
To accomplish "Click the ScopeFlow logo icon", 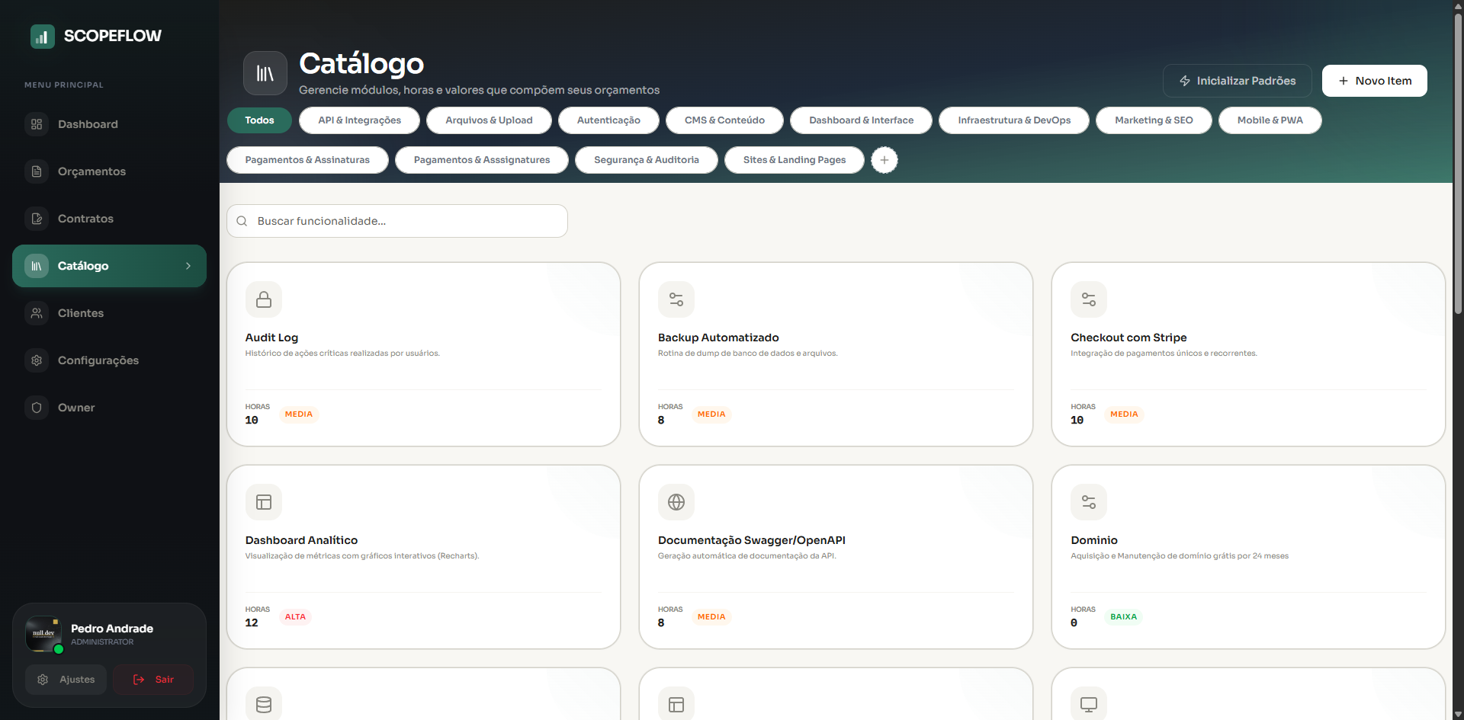I will click(x=42, y=36).
